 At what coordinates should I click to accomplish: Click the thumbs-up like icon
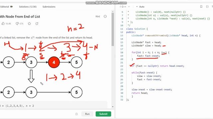tap(3, 23)
